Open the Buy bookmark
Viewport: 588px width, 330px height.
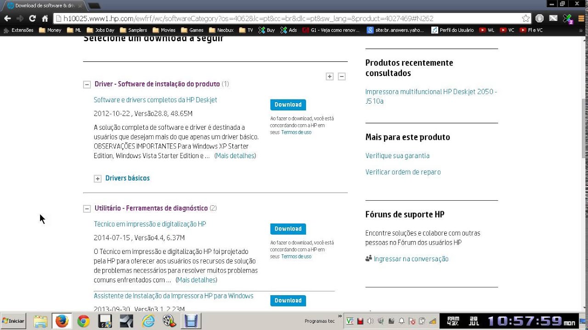pos(266,30)
